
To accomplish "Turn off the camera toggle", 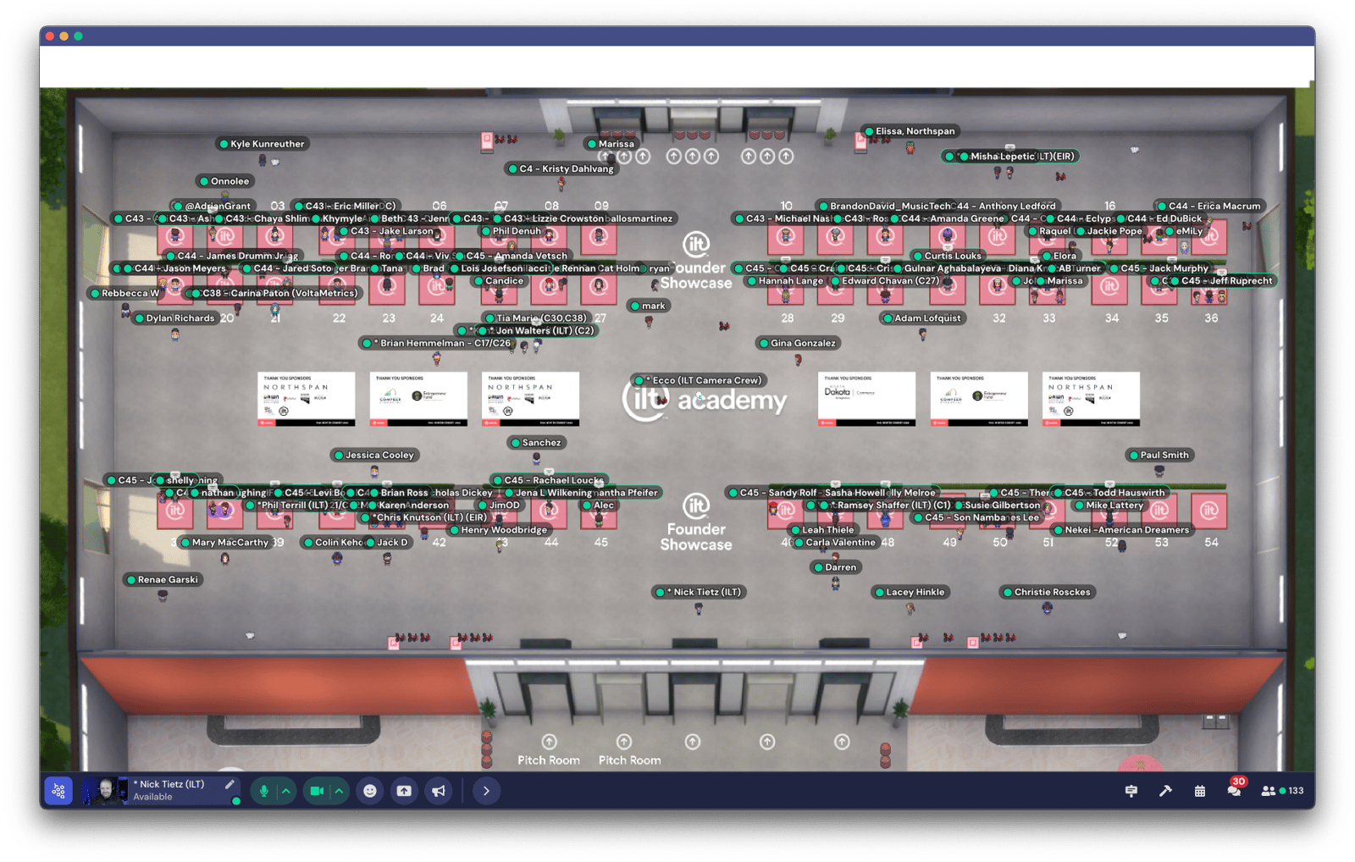I will click(x=317, y=791).
